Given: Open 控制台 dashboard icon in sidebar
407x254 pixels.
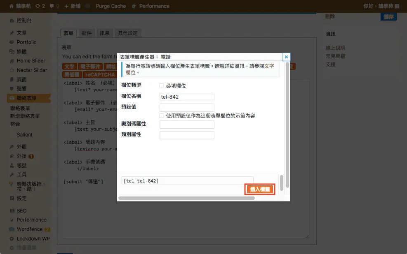Looking at the screenshot, I should pyautogui.click(x=12, y=21).
